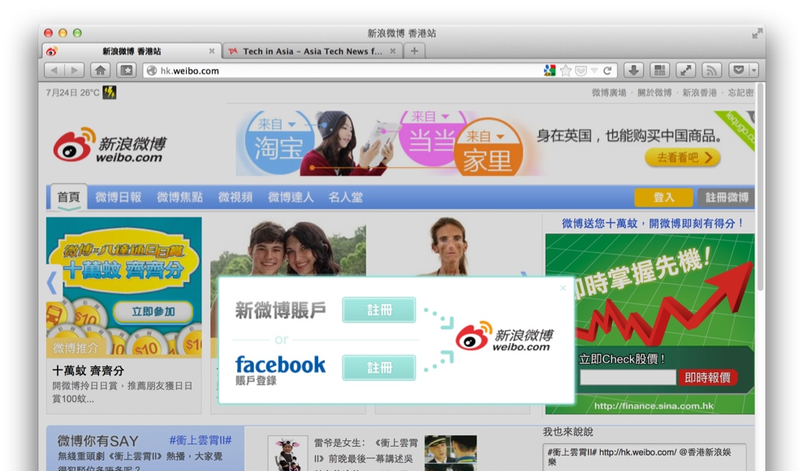Click 註冊 beside 新微博賬戶
Viewport: 807px width, 471px height.
pyautogui.click(x=379, y=310)
